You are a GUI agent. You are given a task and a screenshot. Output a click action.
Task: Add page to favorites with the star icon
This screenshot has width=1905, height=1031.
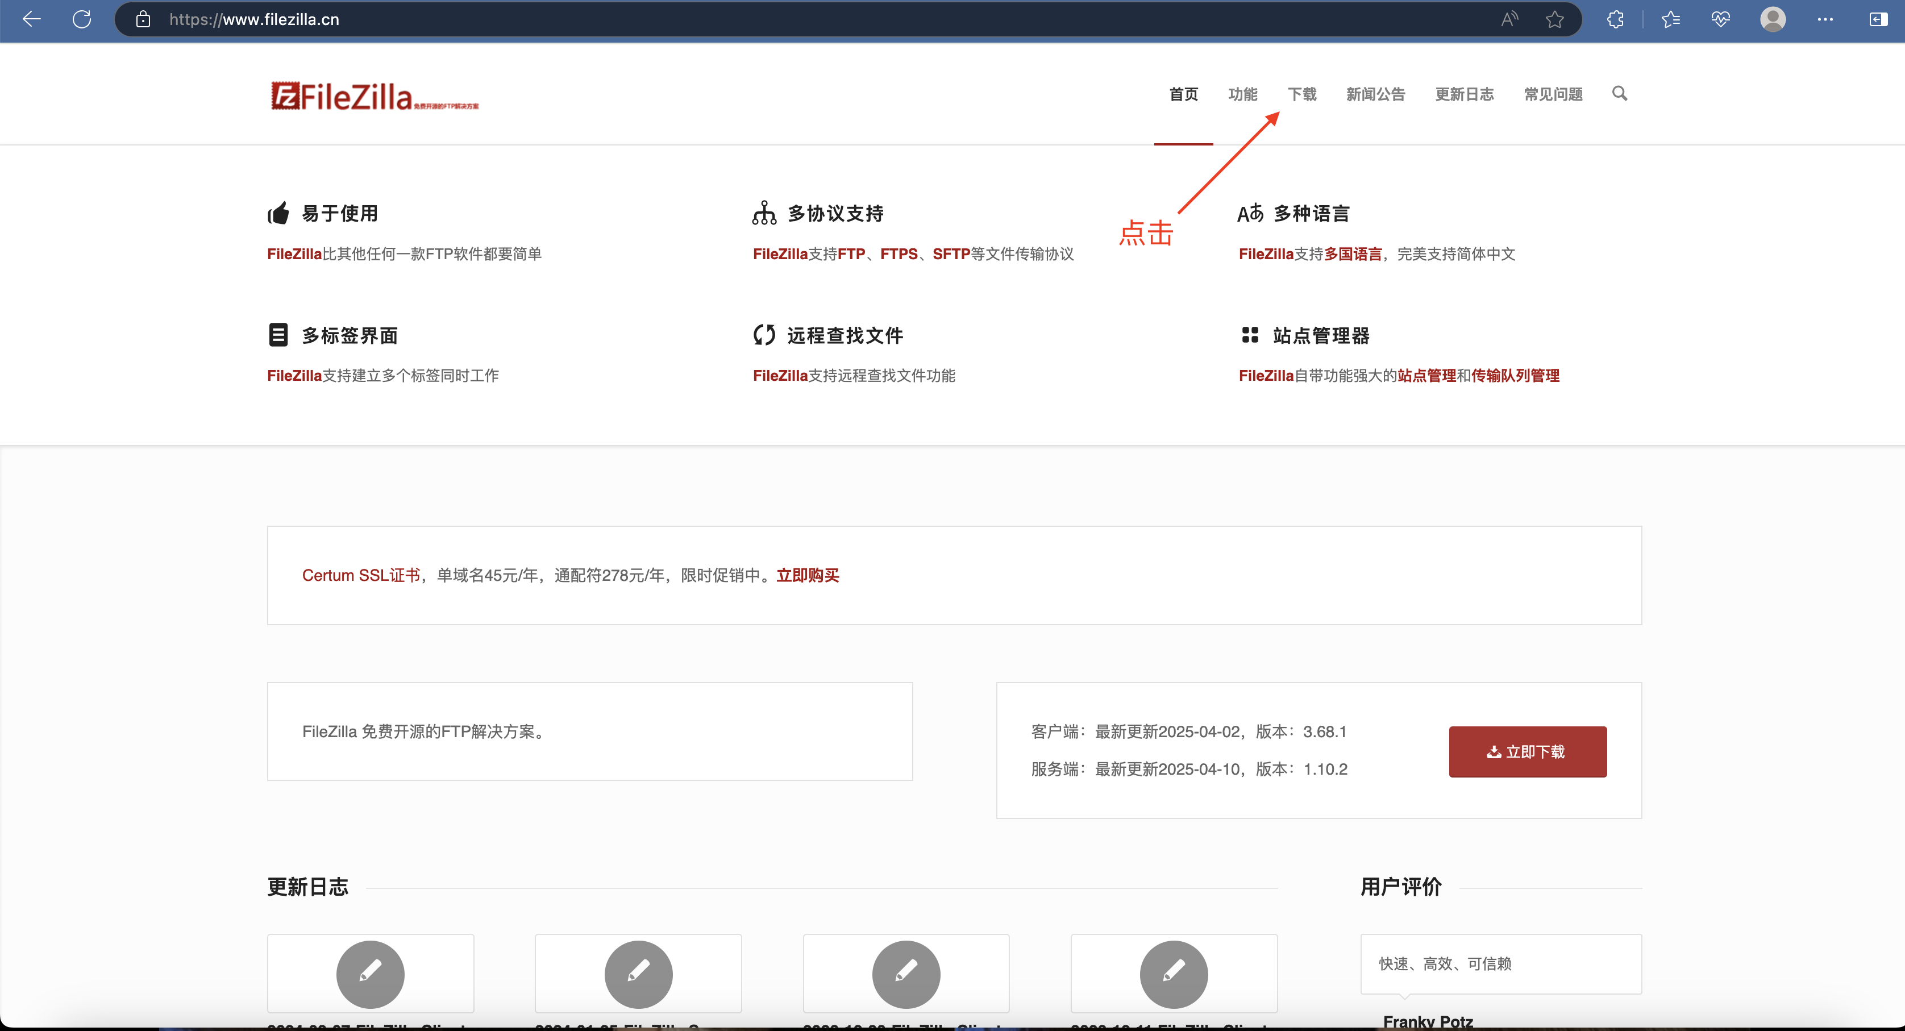click(1554, 19)
